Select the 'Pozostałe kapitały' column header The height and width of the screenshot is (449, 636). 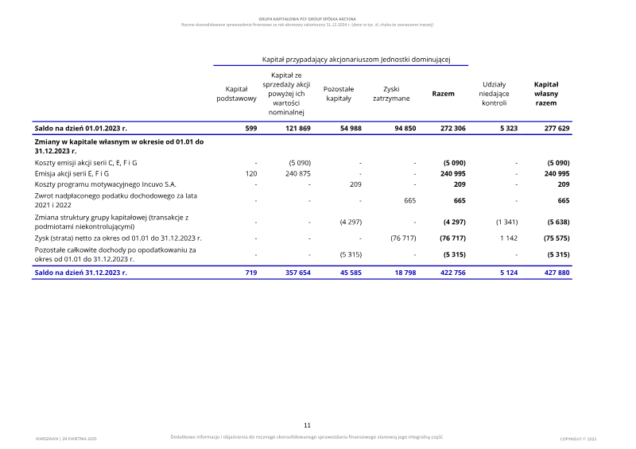[339, 94]
